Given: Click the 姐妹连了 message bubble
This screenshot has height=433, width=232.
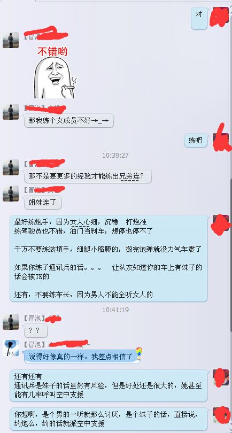Looking at the screenshot, I should 43,203.
